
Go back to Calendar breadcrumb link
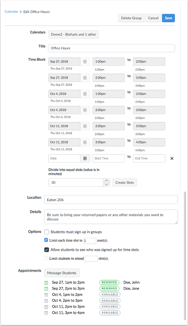pyautogui.click(x=11, y=12)
